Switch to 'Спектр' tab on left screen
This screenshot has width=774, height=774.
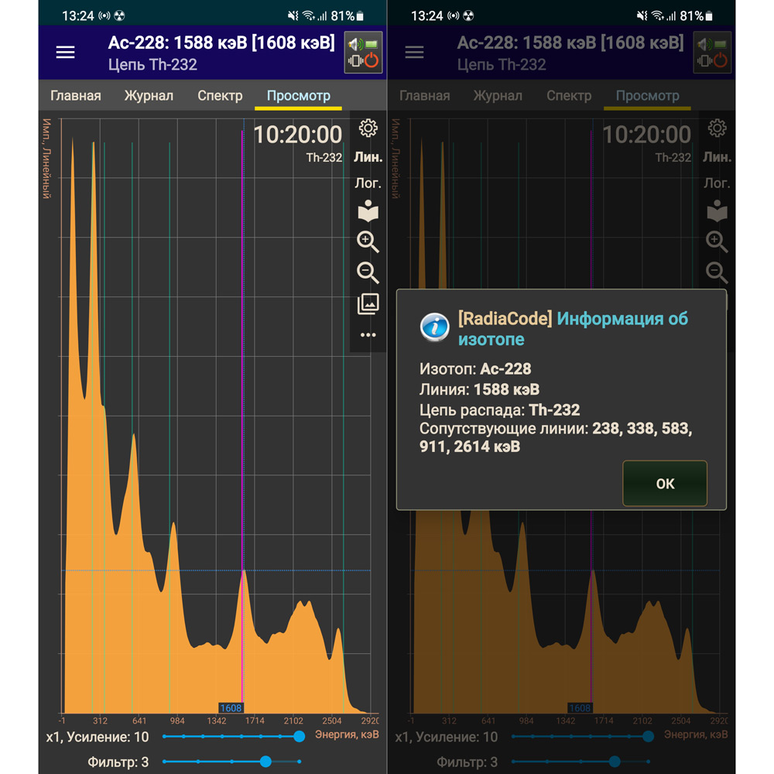tap(220, 96)
